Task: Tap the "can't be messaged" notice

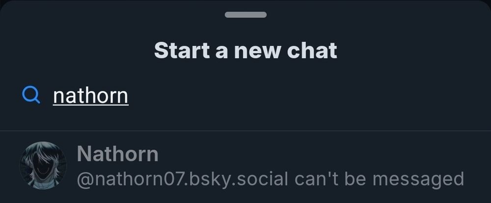Action: point(379,179)
